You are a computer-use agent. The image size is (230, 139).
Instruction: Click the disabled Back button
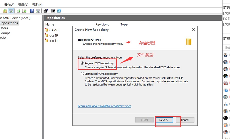144,120
